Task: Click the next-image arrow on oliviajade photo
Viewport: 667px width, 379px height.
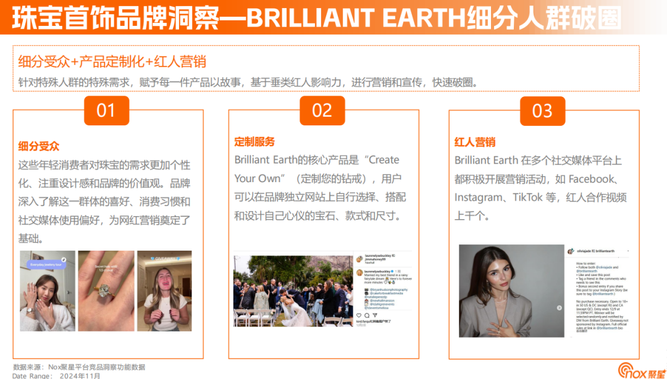Action: click(x=560, y=307)
